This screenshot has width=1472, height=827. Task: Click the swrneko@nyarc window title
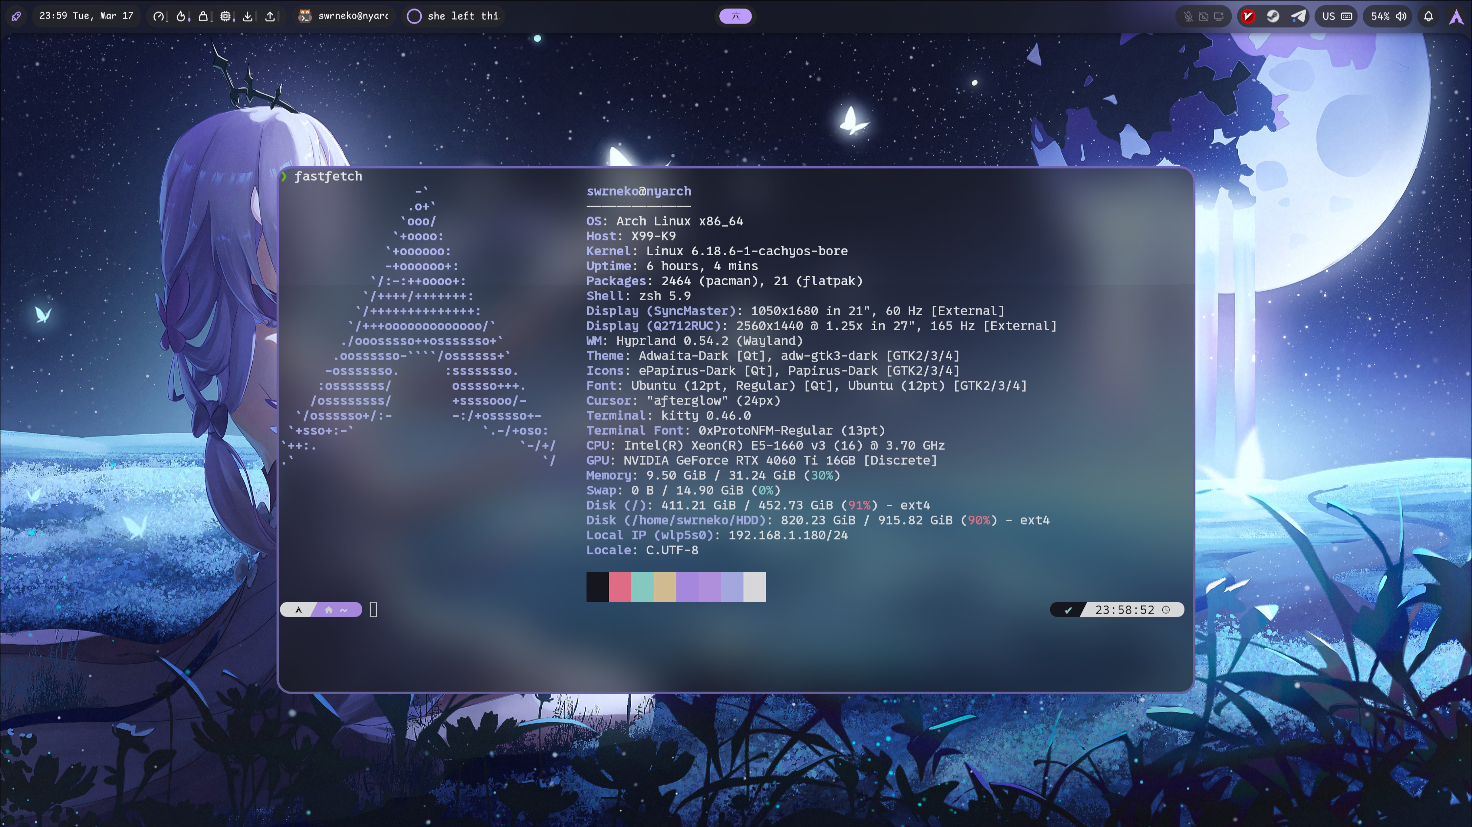click(353, 16)
